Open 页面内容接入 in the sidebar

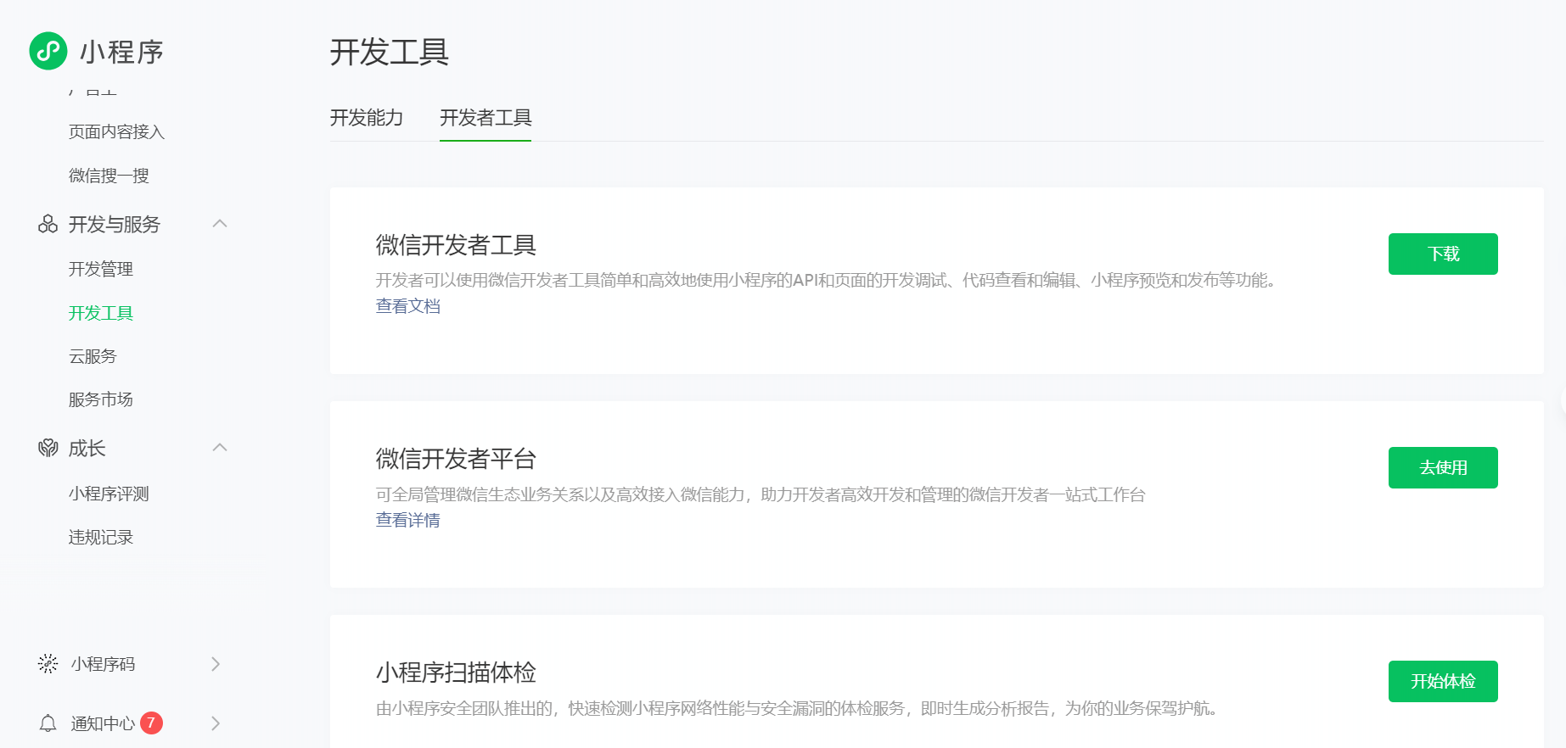(x=116, y=131)
